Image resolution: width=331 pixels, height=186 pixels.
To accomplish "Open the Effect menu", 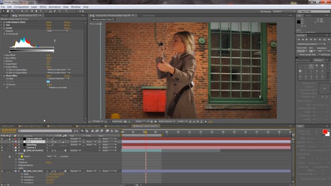I will pos(43,7).
